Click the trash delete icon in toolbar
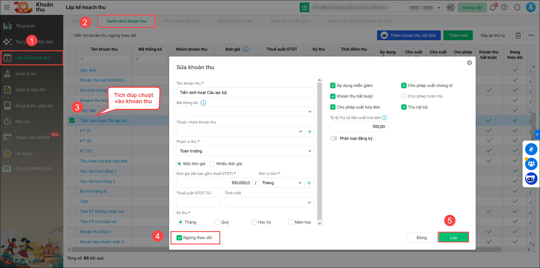The height and width of the screenshot is (268, 540). [518, 35]
